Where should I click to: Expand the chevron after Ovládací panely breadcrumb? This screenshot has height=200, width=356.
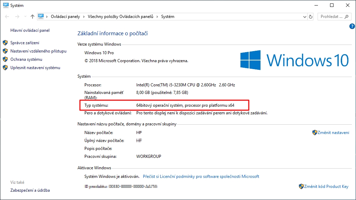pos(83,17)
